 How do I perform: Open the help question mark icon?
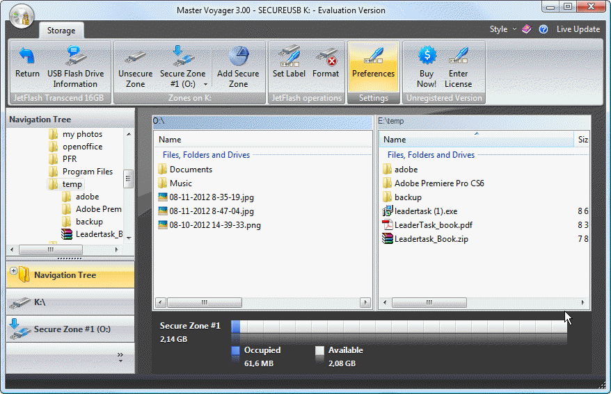[x=543, y=29]
